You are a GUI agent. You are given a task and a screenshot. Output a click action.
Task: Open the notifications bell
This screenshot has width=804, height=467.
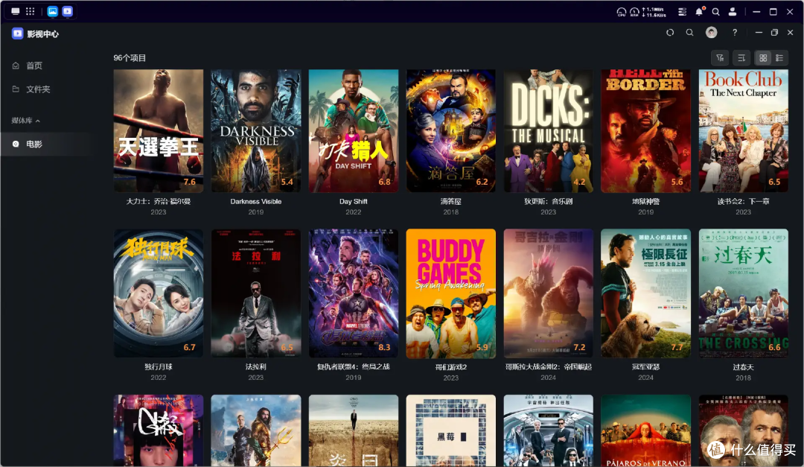699,11
